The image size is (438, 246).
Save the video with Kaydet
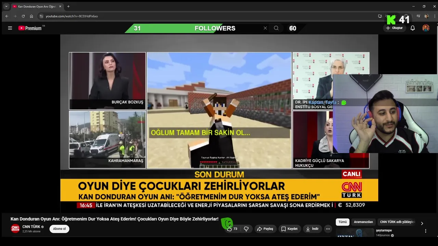289,229
